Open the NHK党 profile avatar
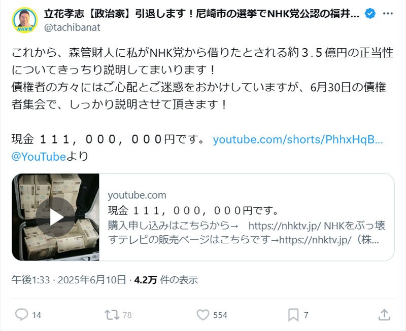This screenshot has height=331, width=406. (25, 20)
